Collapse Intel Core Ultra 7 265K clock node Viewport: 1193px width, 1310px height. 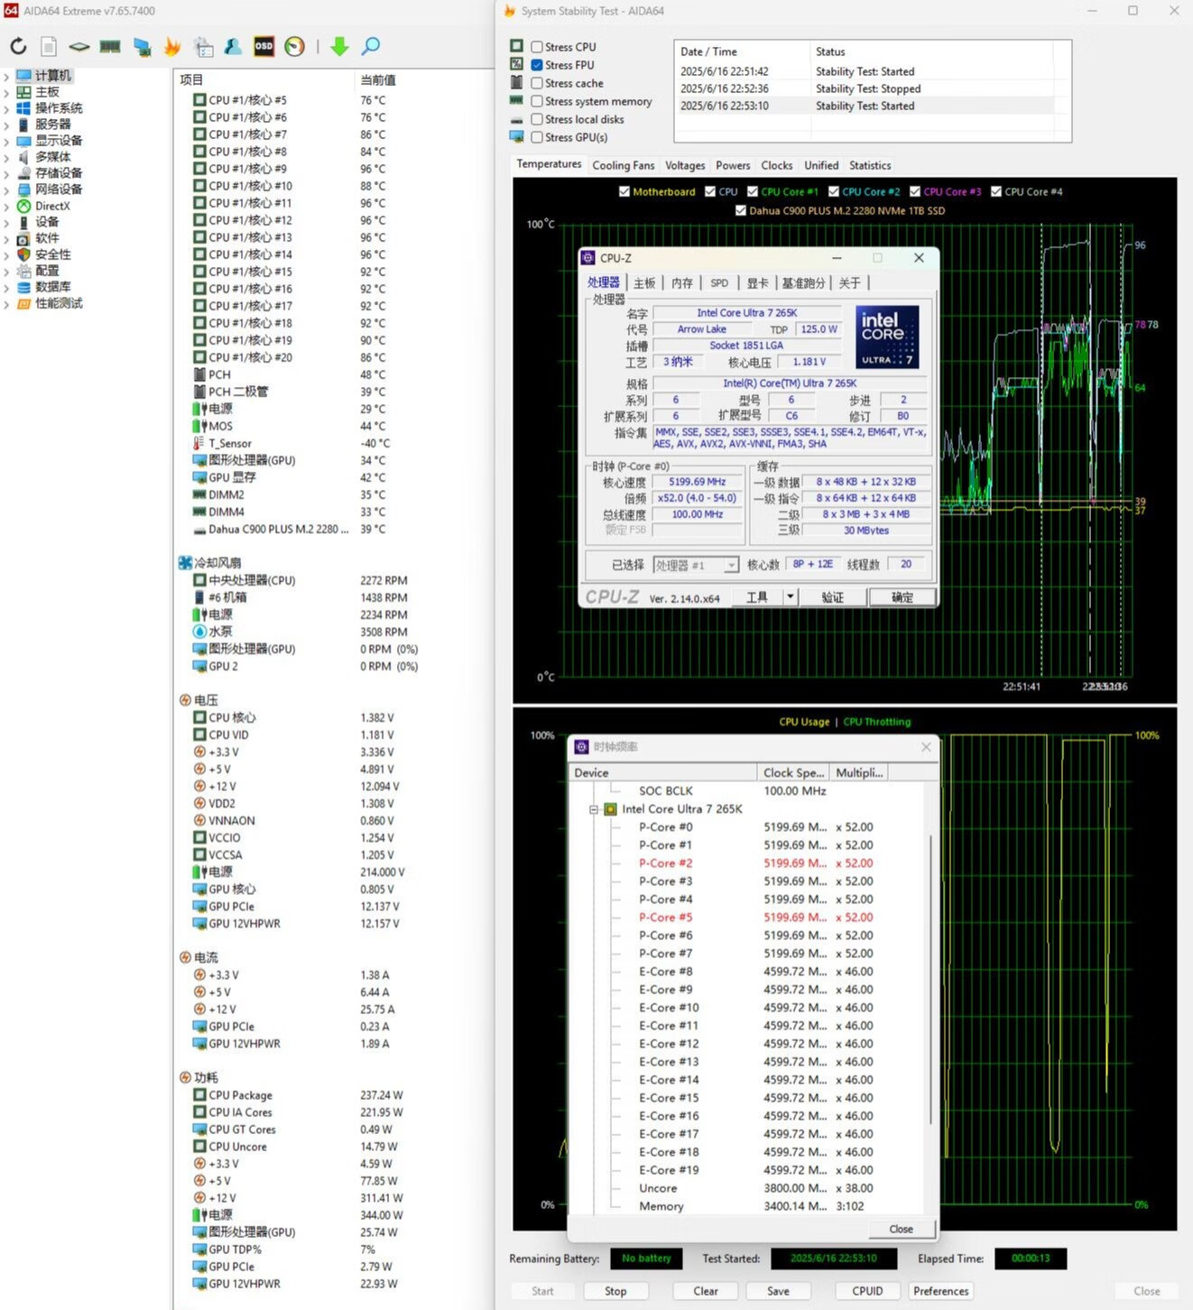[594, 809]
